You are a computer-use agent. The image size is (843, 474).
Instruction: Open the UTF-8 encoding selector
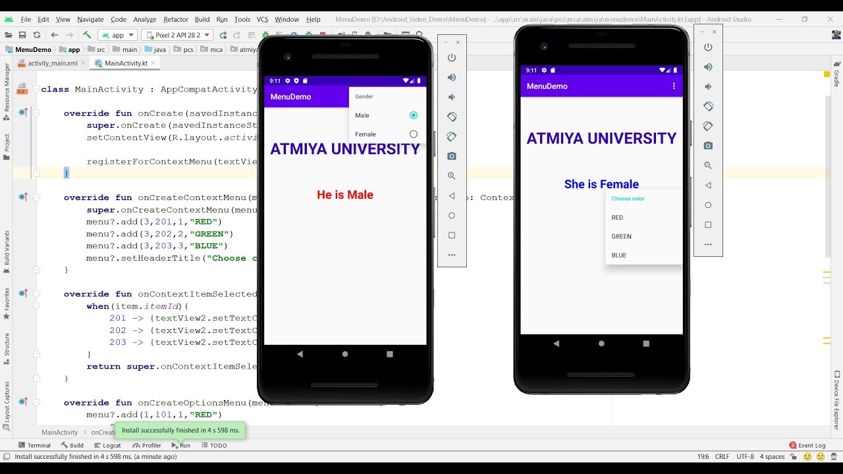pyautogui.click(x=745, y=456)
